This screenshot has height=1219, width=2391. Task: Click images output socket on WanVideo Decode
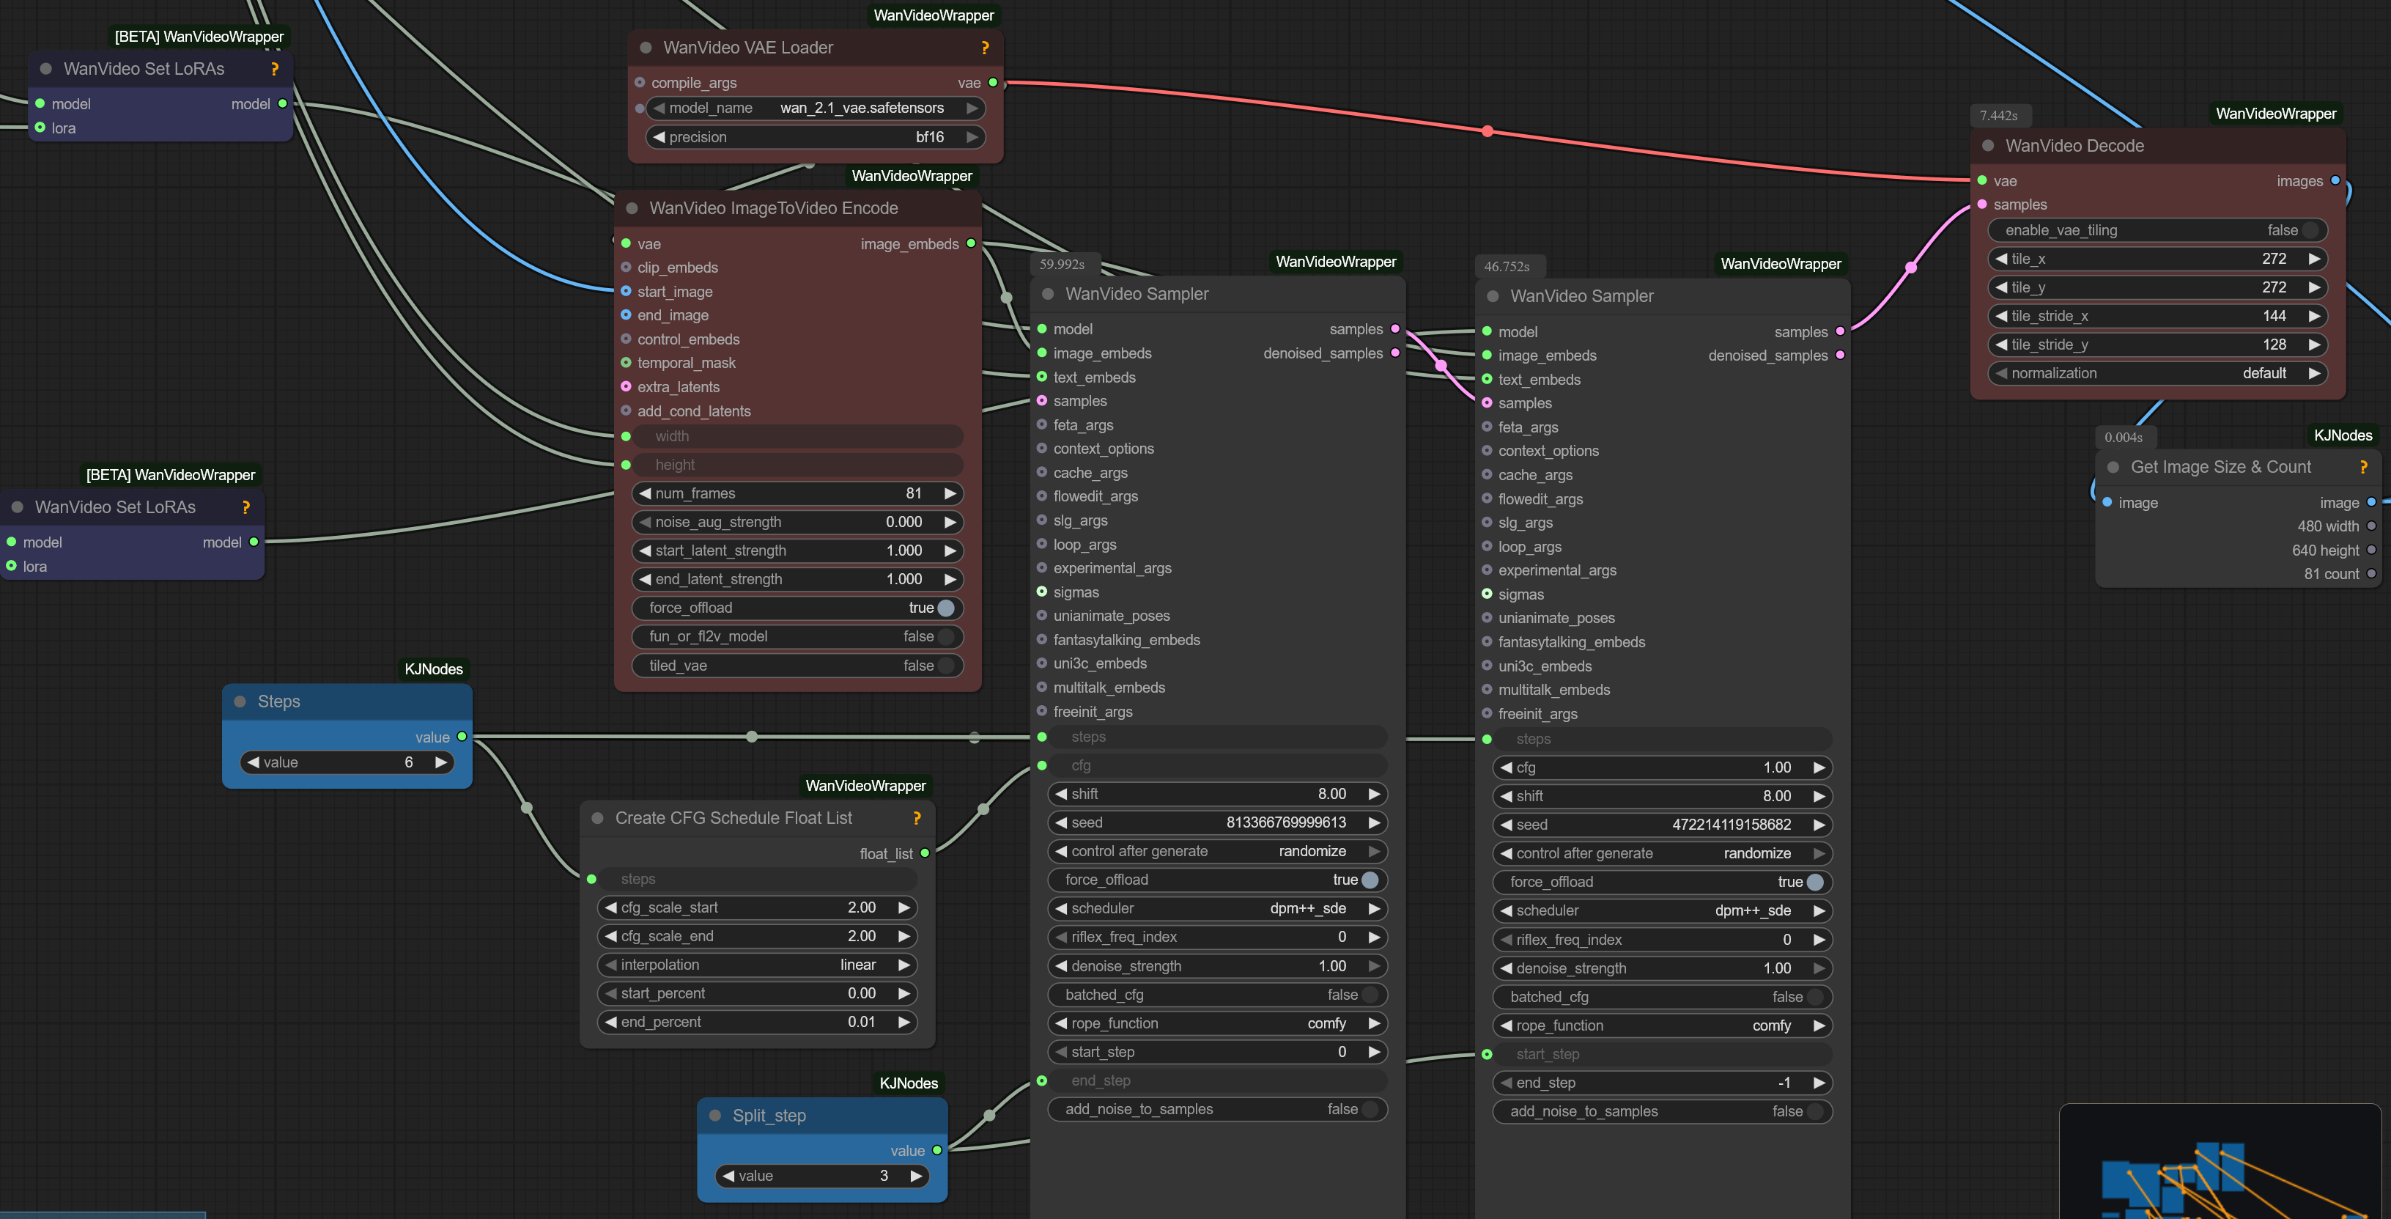point(2335,180)
